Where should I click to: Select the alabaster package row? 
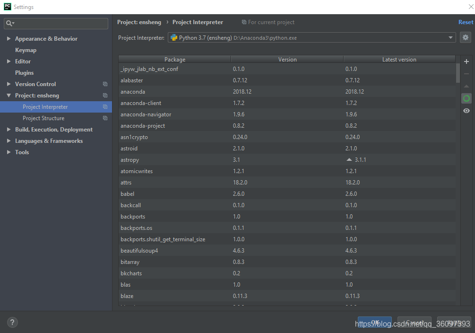[287, 80]
